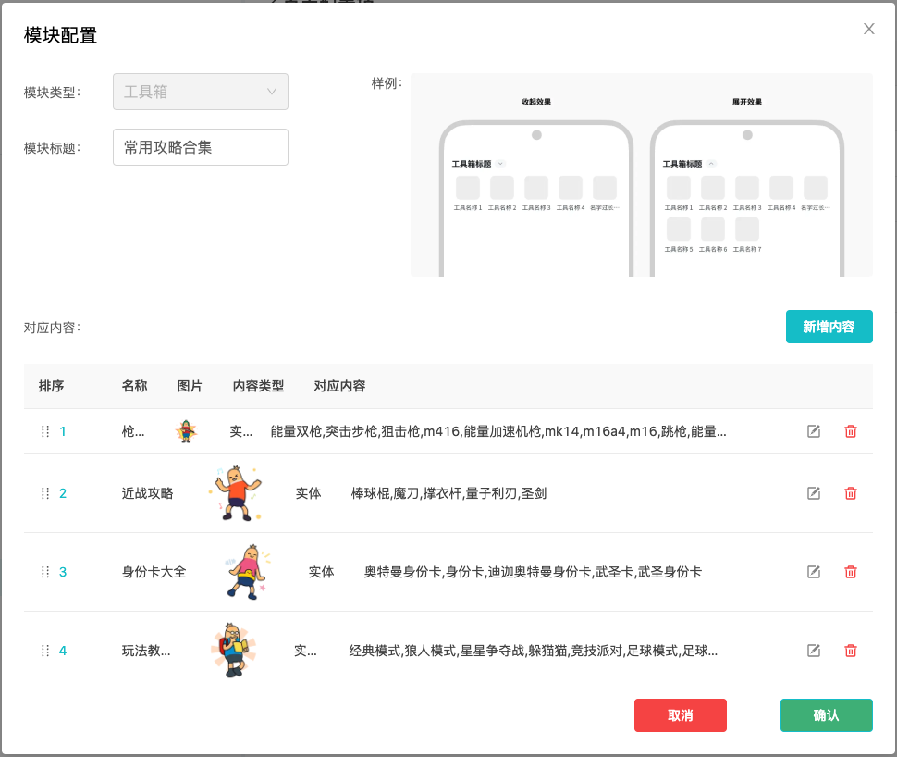Viewport: 897px width, 757px height.
Task: Click the 样例 preview image
Action: pos(641,175)
